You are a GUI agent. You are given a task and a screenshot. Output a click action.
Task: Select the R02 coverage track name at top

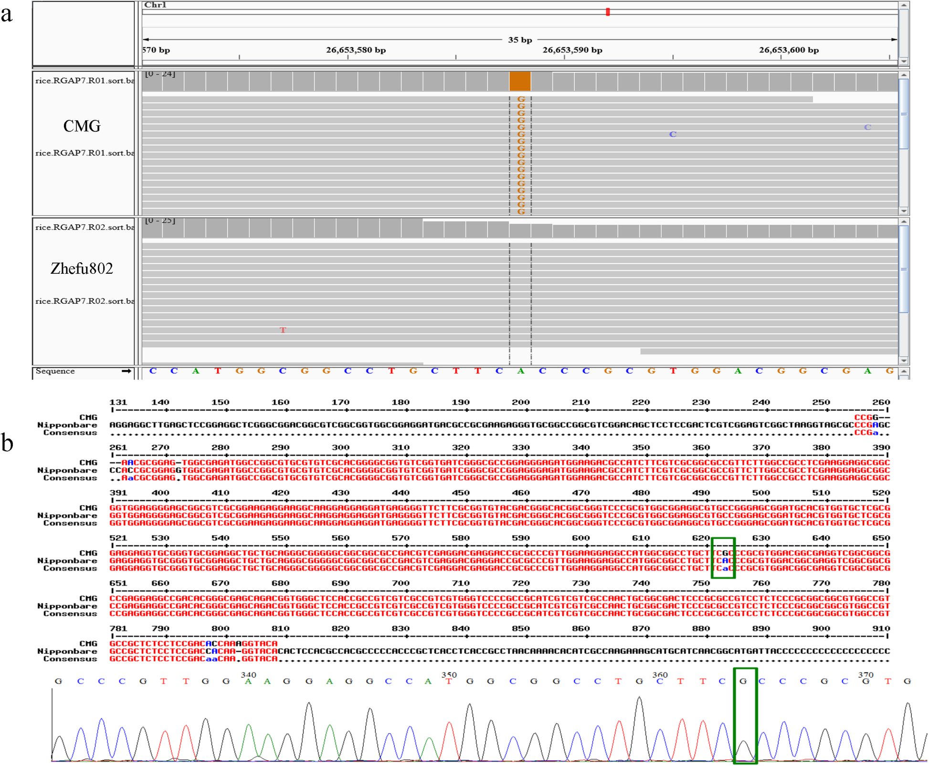(84, 228)
